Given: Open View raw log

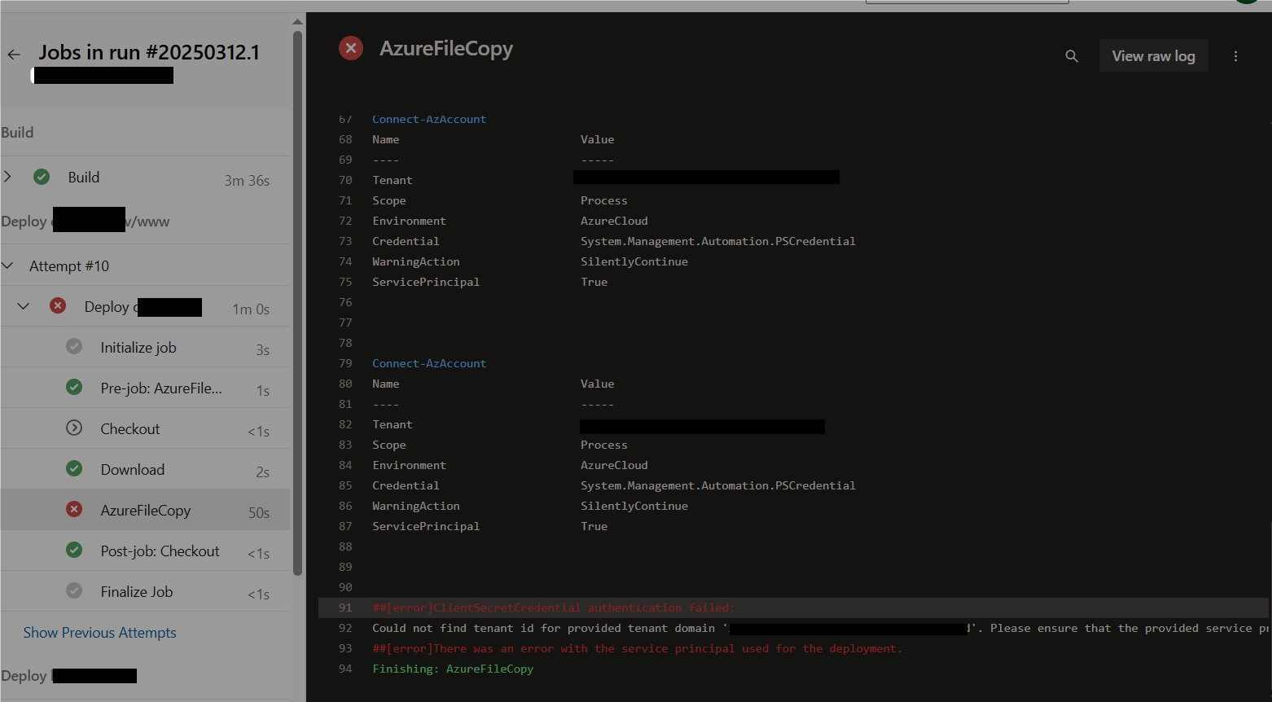Looking at the screenshot, I should point(1153,55).
